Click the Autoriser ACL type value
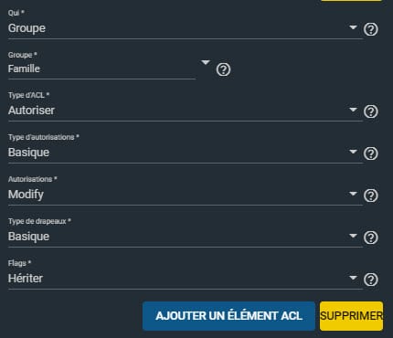393x338 pixels. click(x=31, y=111)
